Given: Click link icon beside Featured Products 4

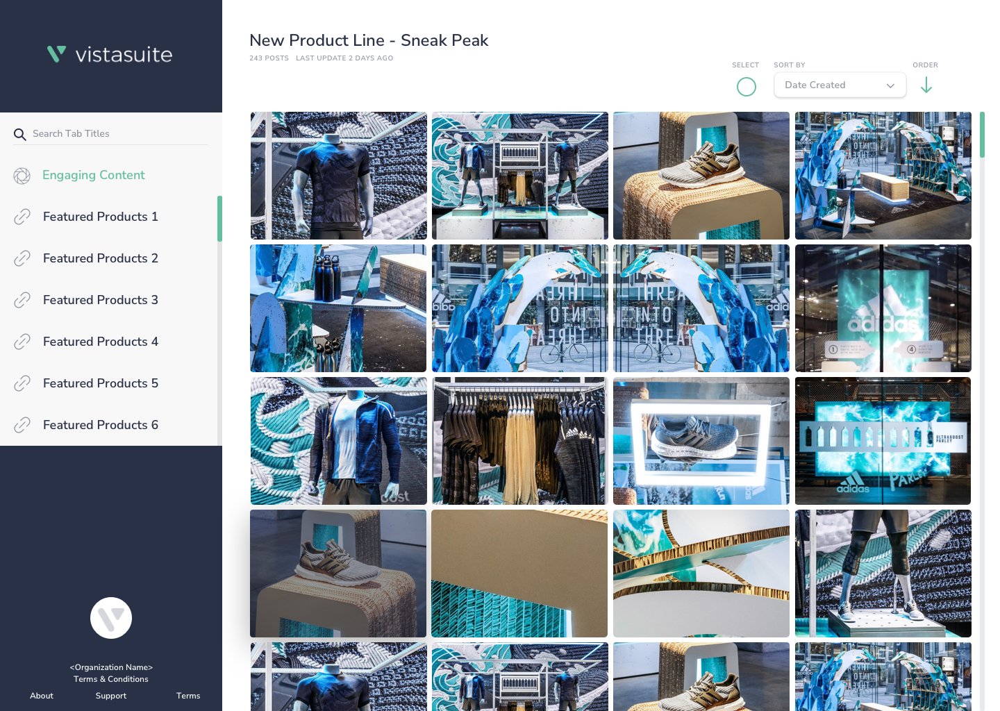Looking at the screenshot, I should coord(22,342).
